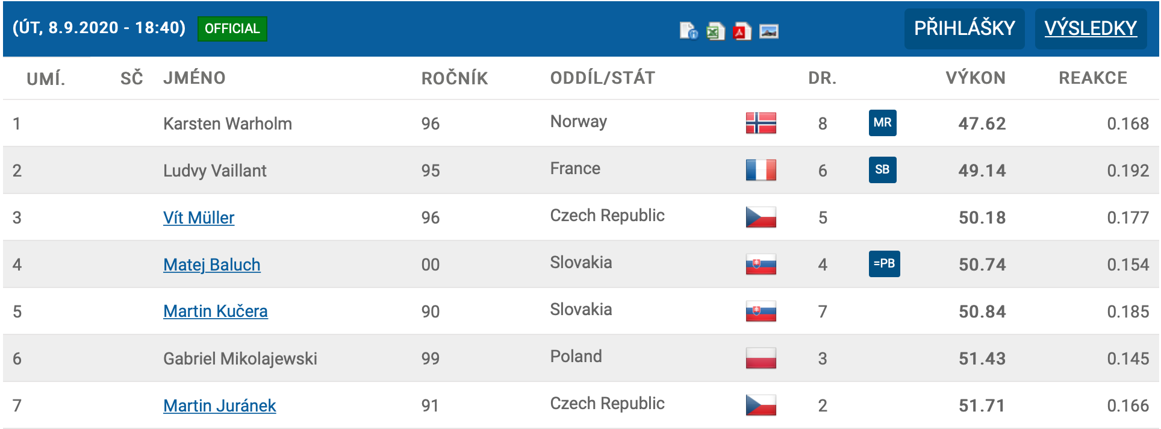Export results via the Excel icon

pyautogui.click(x=715, y=30)
